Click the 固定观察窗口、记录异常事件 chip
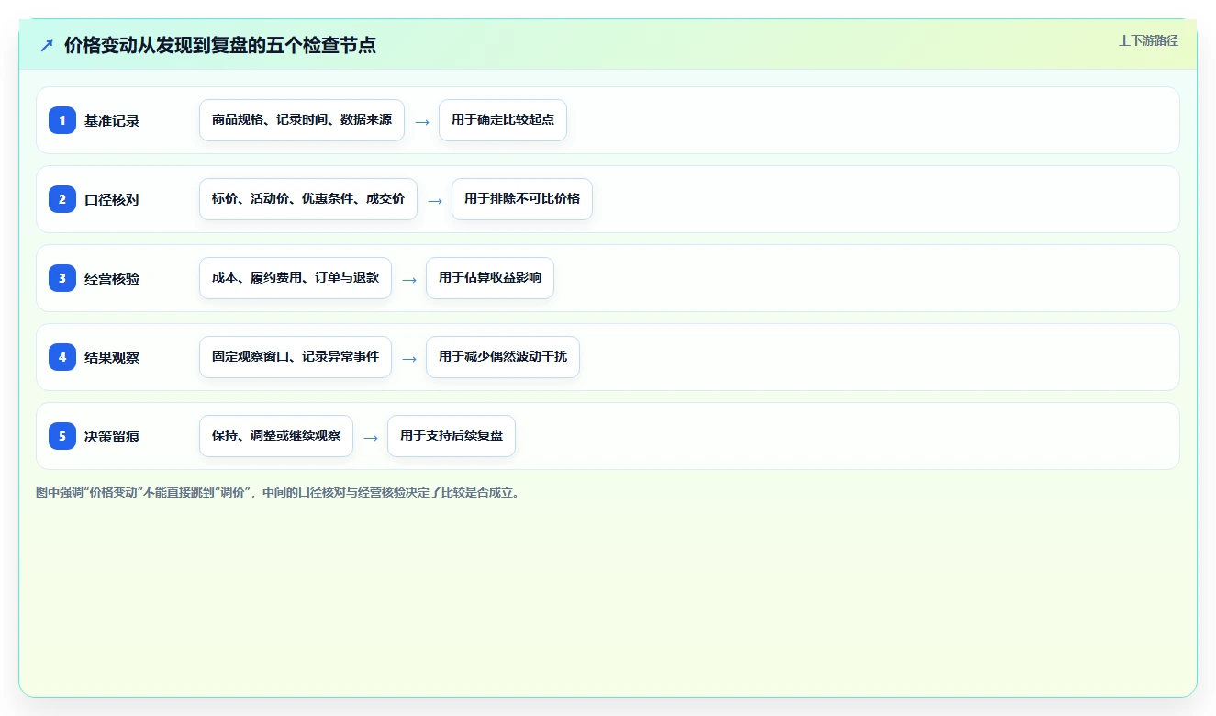The height and width of the screenshot is (716, 1216). tap(296, 357)
